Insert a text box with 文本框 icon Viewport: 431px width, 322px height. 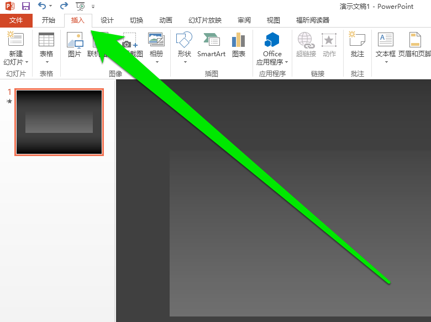385,40
